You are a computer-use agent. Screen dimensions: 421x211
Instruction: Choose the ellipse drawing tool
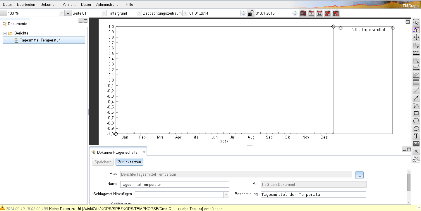[416, 128]
